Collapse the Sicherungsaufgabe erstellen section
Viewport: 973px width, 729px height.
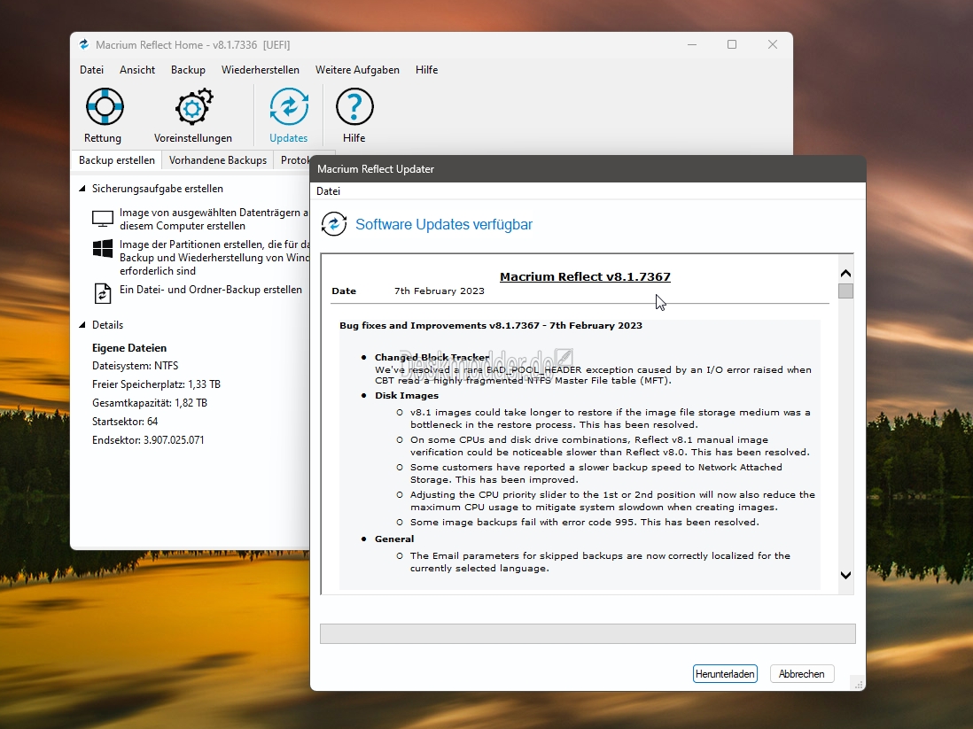click(82, 189)
